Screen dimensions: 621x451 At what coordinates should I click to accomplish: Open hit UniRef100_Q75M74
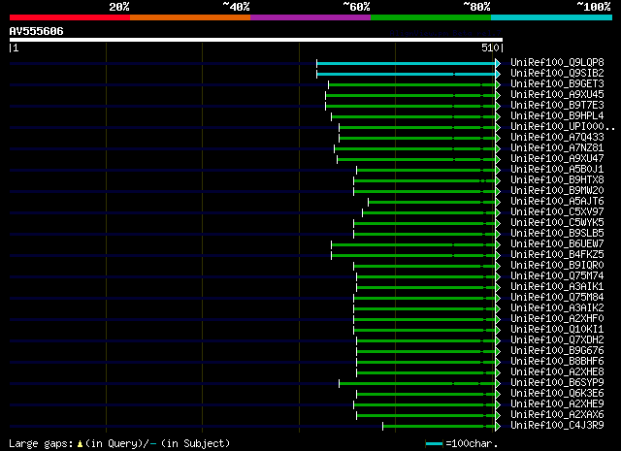(x=557, y=276)
